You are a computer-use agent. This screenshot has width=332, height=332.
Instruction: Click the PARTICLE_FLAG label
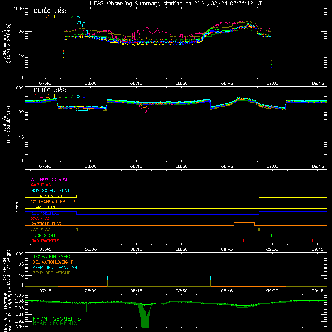point(46,224)
